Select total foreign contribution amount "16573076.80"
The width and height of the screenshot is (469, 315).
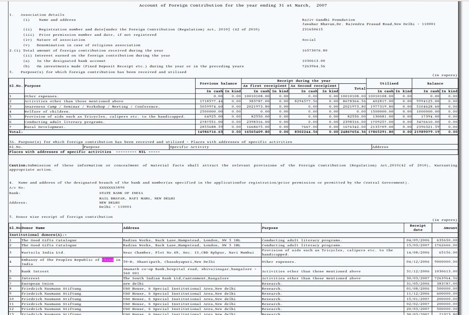coord(315,50)
